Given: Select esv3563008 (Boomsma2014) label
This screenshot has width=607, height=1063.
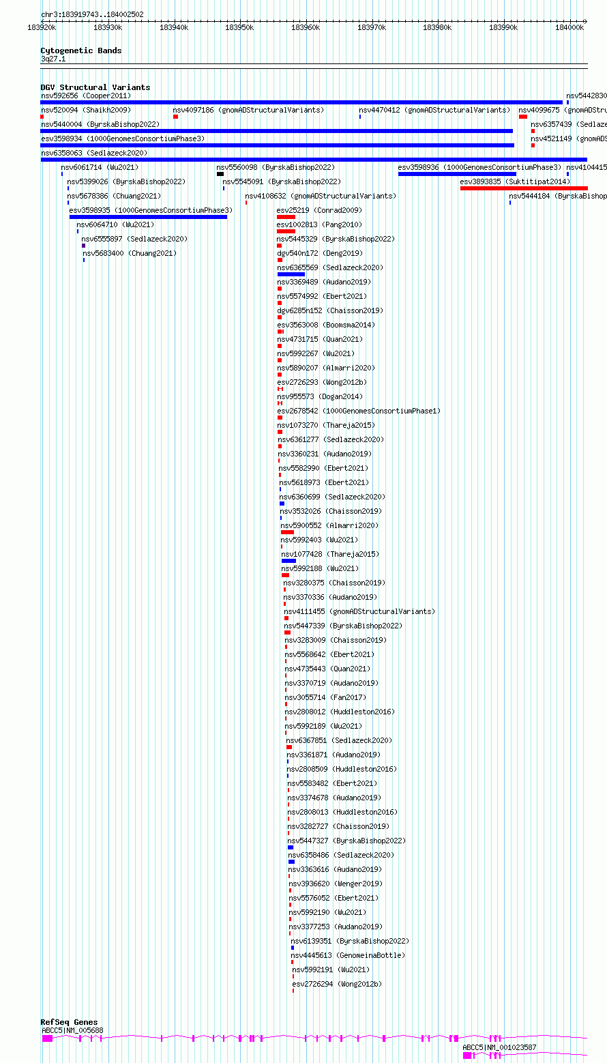Looking at the screenshot, I should 326,325.
